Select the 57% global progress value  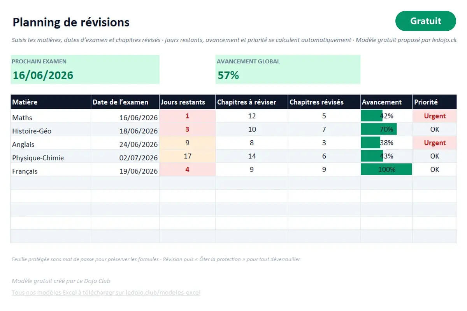point(228,75)
